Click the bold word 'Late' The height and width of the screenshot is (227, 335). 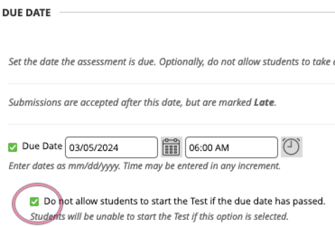click(264, 102)
